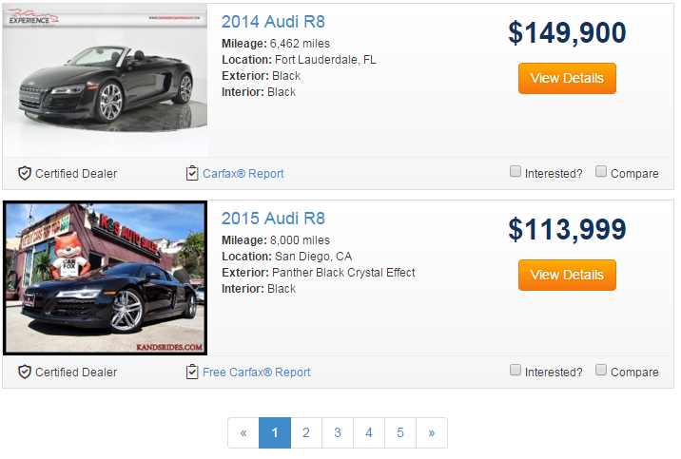This screenshot has width=681, height=459.
Task: Click the black convertible R8 photo thumbnail
Action: [106, 80]
